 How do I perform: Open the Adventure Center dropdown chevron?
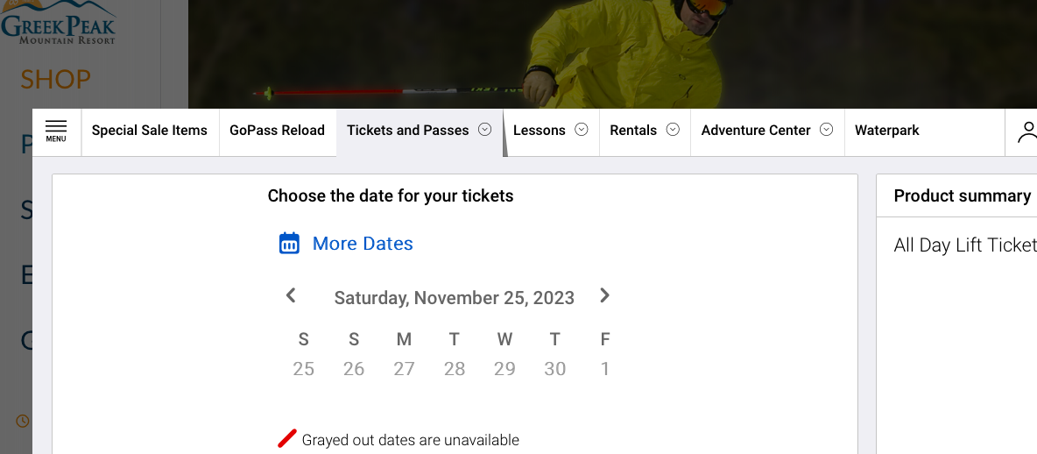coord(826,130)
